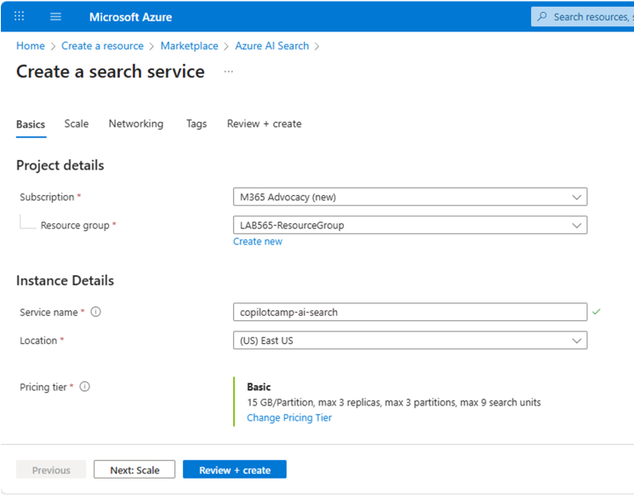The image size is (634, 500).
Task: Switch to the Tags tab
Action: point(197,124)
